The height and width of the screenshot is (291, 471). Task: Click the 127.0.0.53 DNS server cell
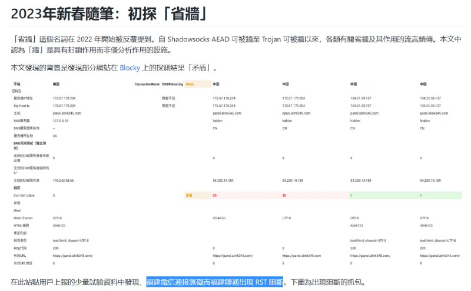point(61,121)
